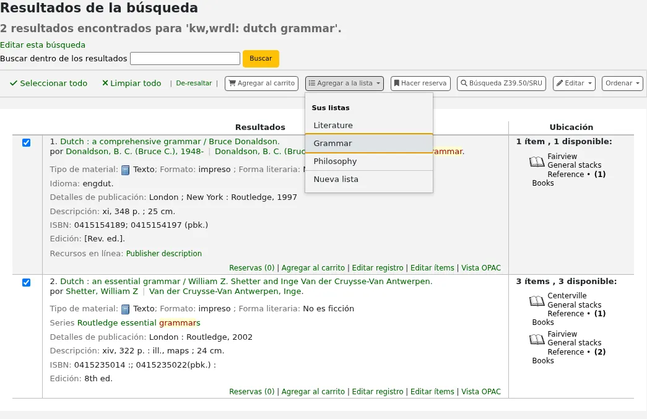Click the book icon for Fairview in result 1
Viewport: 647px width, 419px height.
click(537, 162)
